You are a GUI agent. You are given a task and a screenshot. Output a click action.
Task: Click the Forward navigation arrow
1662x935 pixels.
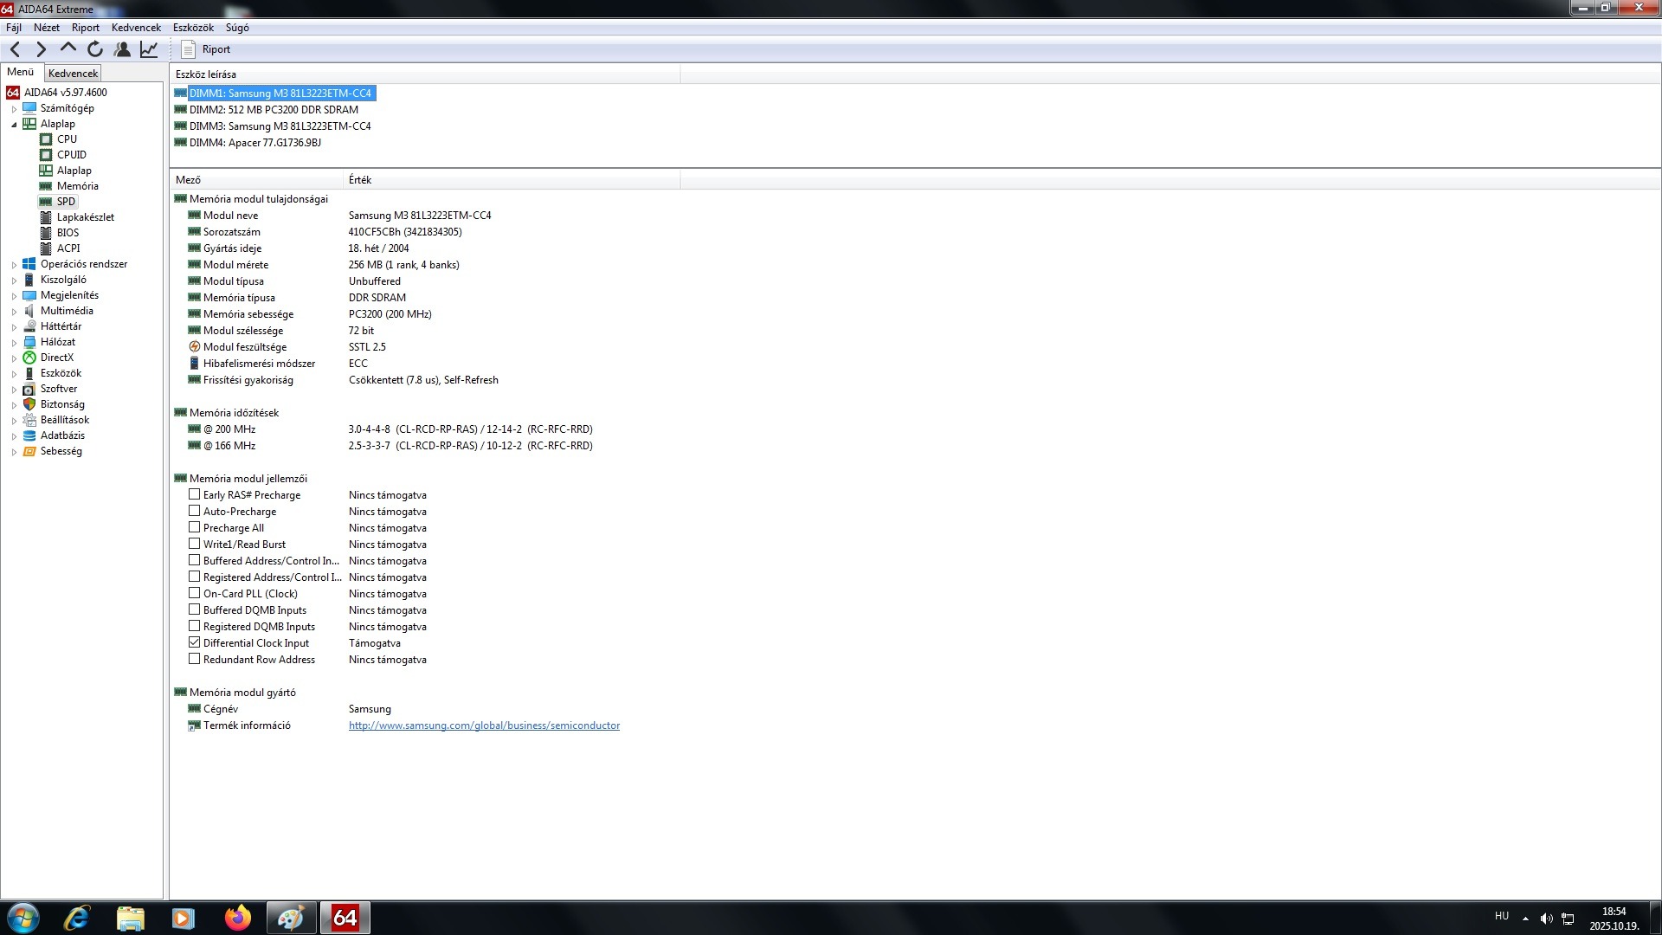tap(41, 49)
